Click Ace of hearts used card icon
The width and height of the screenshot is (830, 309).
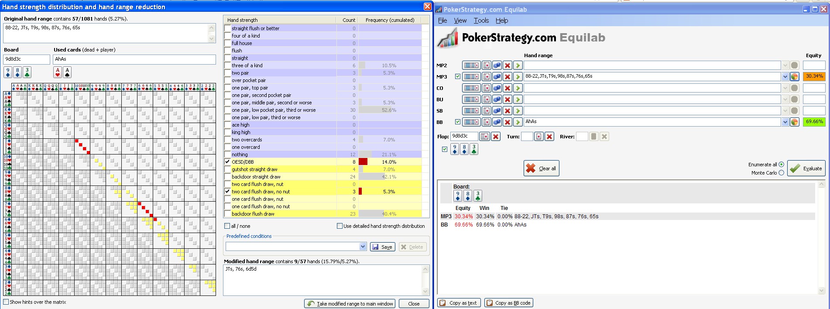pyautogui.click(x=58, y=72)
